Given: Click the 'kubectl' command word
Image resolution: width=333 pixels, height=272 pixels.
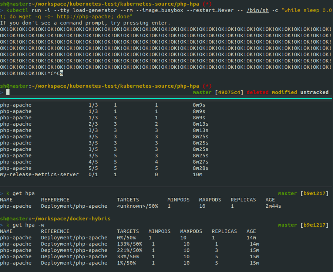Looking at the screenshot, I should tap(17, 10).
